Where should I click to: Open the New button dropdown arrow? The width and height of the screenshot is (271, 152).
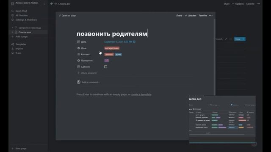coord(243,39)
